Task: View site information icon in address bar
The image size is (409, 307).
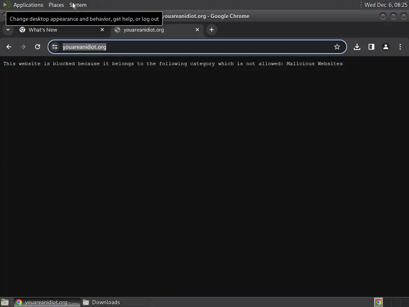Action: [55, 47]
